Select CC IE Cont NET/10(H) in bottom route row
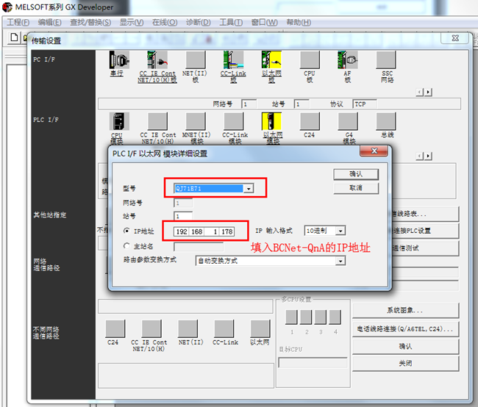This screenshot has height=407, width=478. click(x=151, y=328)
